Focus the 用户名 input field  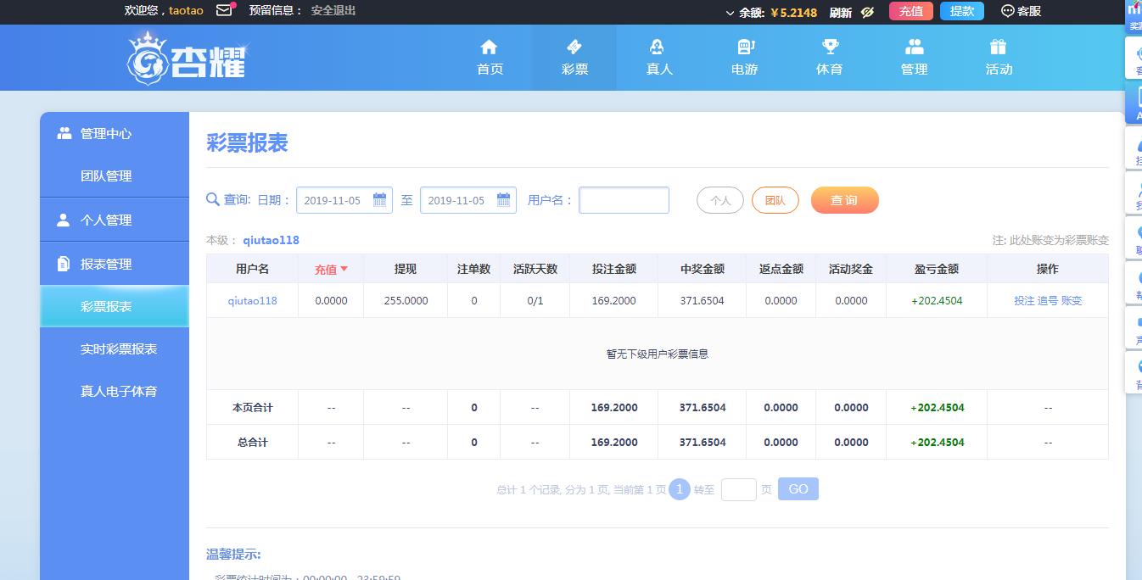point(624,200)
